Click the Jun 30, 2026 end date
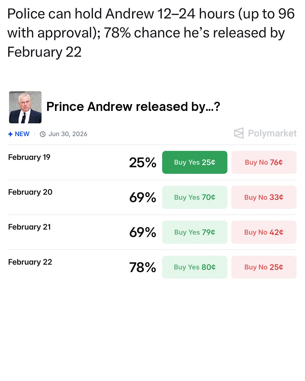305x381 pixels. tap(68, 134)
